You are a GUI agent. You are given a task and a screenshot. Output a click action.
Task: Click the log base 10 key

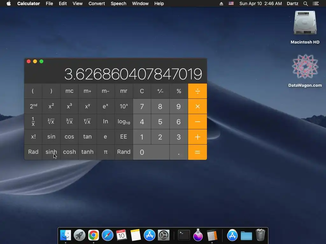(x=124, y=122)
